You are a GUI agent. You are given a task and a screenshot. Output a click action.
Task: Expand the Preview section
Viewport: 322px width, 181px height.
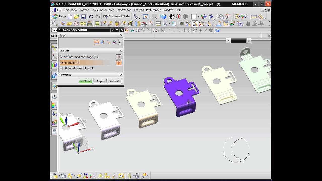pos(120,75)
